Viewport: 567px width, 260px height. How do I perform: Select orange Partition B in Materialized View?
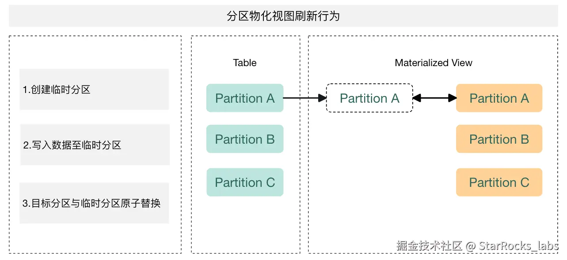499,139
